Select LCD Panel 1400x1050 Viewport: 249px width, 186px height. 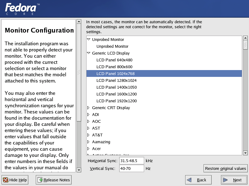tap(164, 87)
